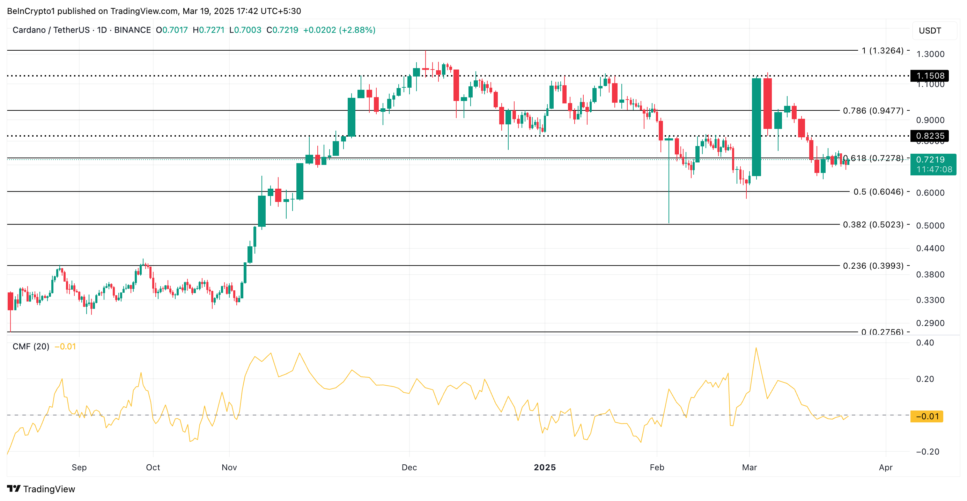967x501 pixels.
Task: Select the 0.382 (0.5023) Fibonacci level label
Action: [873, 225]
